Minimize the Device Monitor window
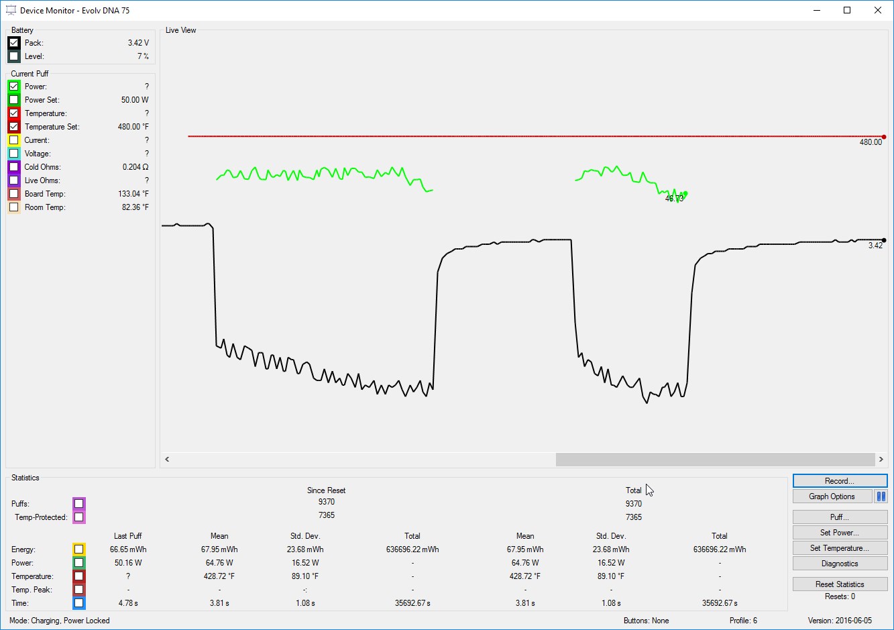894x630 pixels. pos(818,10)
